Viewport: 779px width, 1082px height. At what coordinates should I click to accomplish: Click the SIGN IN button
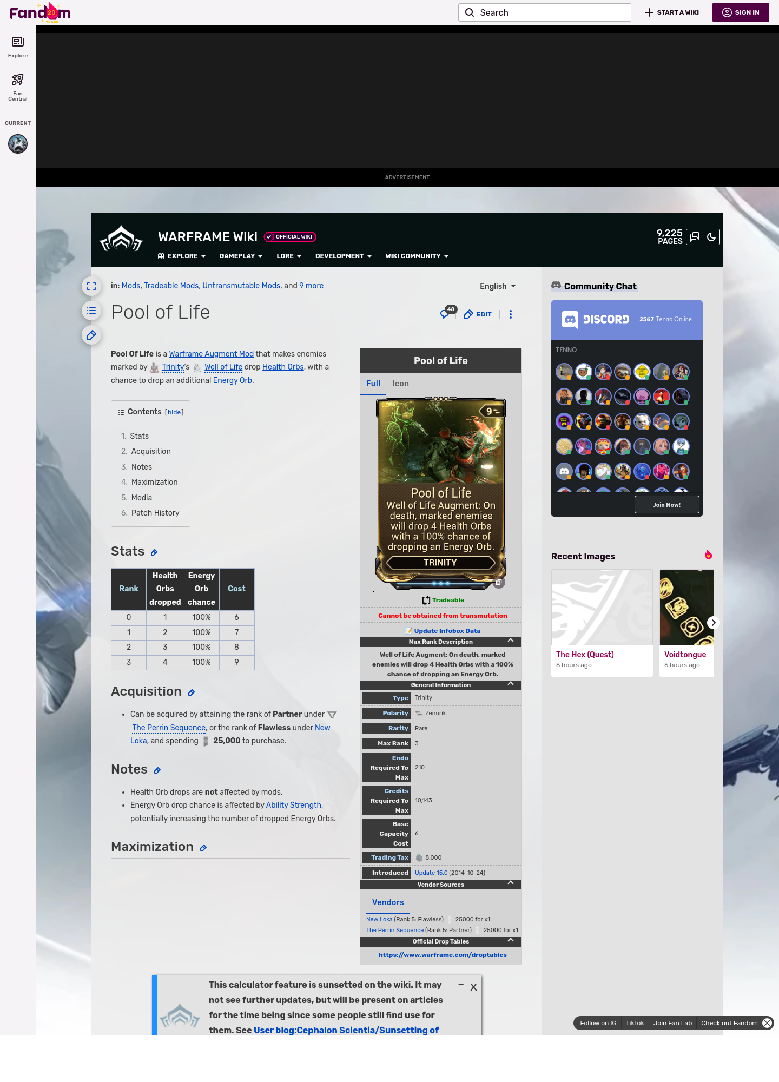coord(741,12)
